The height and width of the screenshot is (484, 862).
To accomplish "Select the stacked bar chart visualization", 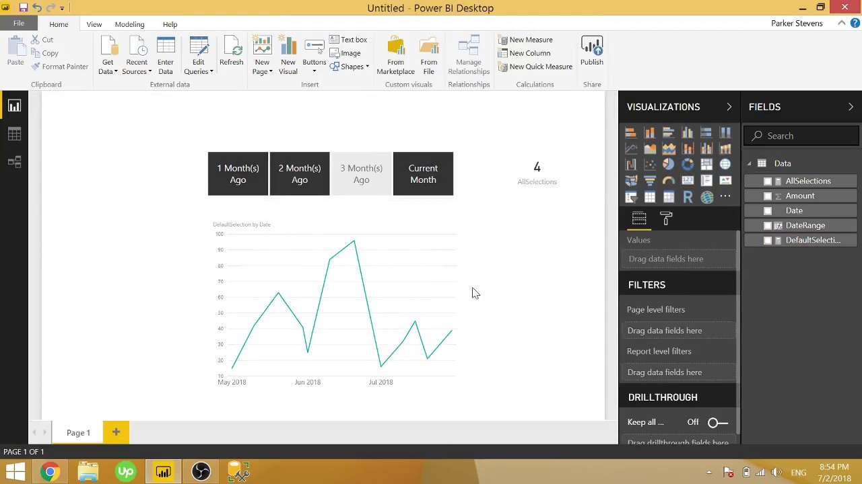I will click(631, 132).
